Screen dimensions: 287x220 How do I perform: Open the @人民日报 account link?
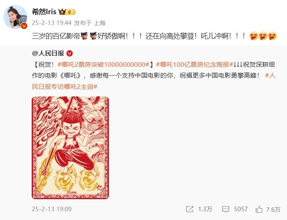click(x=48, y=53)
